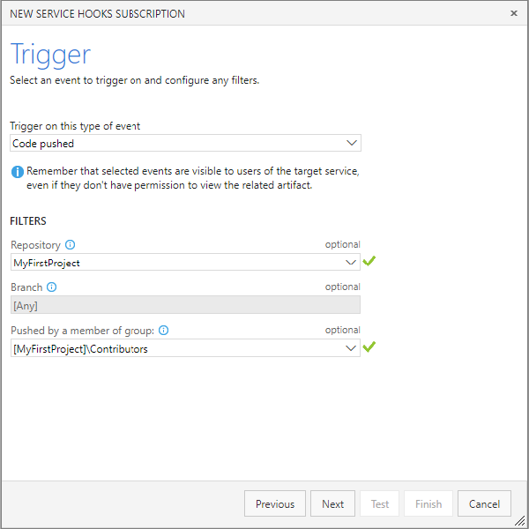Click the Test button

pyautogui.click(x=379, y=503)
